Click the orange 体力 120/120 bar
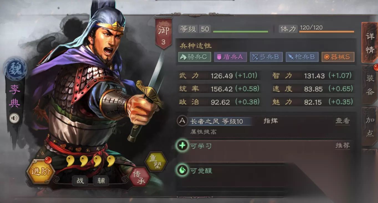The width and height of the screenshot is (378, 203). point(327,32)
